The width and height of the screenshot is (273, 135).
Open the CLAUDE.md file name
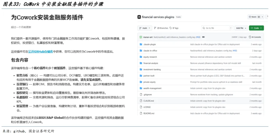click(x=149, y=101)
